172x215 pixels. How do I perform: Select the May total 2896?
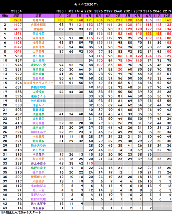coord(99,11)
